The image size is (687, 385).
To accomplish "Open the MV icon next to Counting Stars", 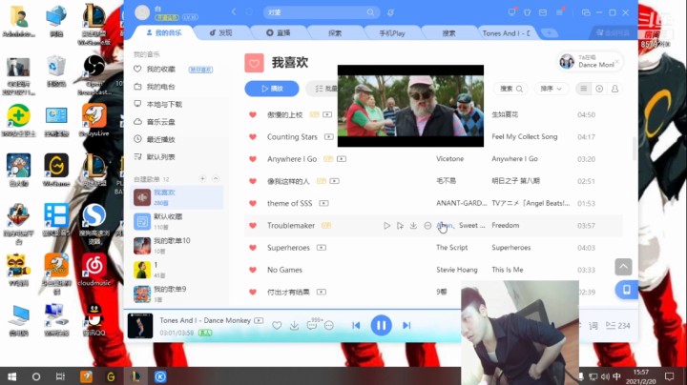I will (x=328, y=137).
